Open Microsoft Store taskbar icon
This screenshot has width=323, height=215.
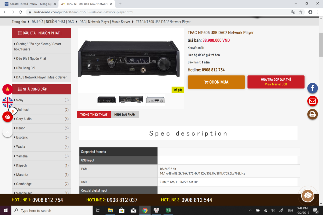122,210
